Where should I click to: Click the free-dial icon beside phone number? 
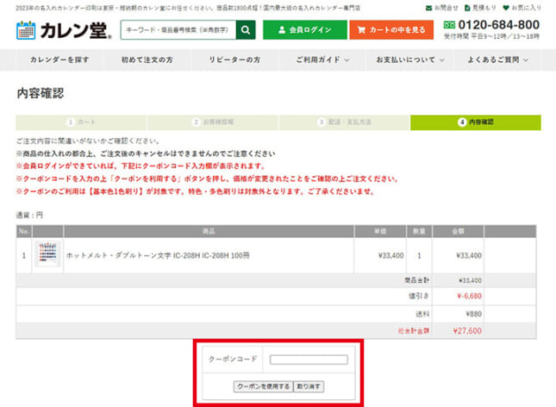(449, 25)
